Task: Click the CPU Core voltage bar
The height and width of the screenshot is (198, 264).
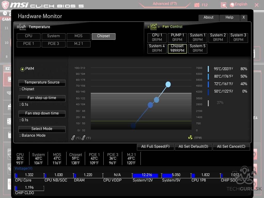Action: [x=29, y=175]
